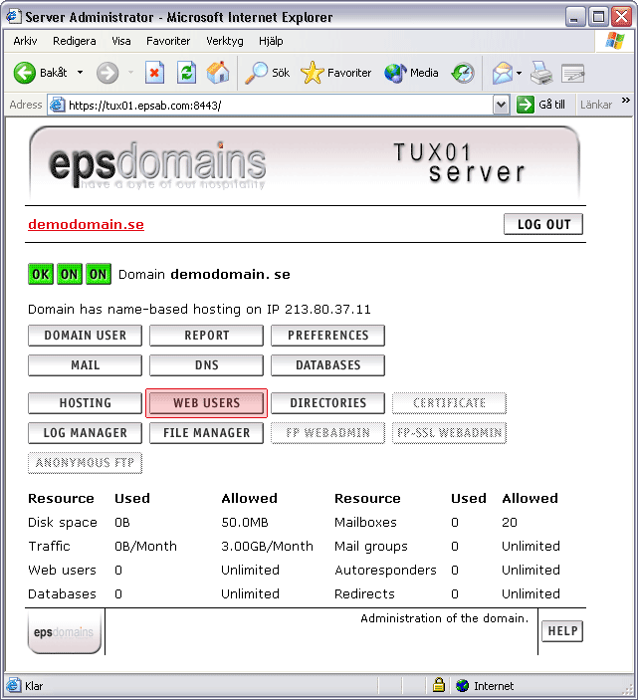This screenshot has height=700, width=638.
Task: Open the Media toolbar button
Action: tap(411, 73)
